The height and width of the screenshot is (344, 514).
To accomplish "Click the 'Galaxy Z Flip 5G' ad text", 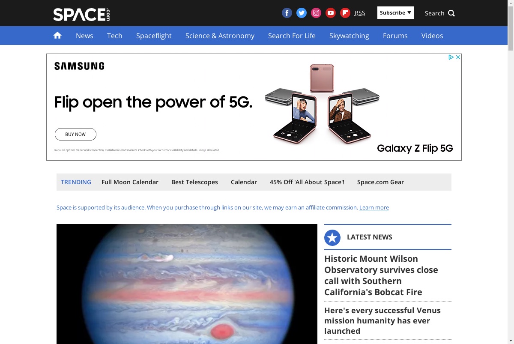I will [415, 148].
